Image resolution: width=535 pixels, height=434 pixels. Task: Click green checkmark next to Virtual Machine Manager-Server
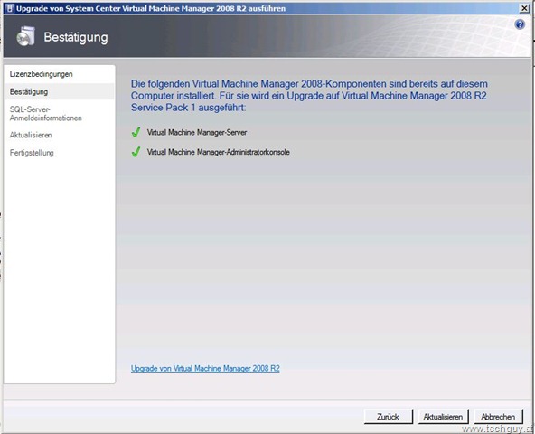click(136, 132)
